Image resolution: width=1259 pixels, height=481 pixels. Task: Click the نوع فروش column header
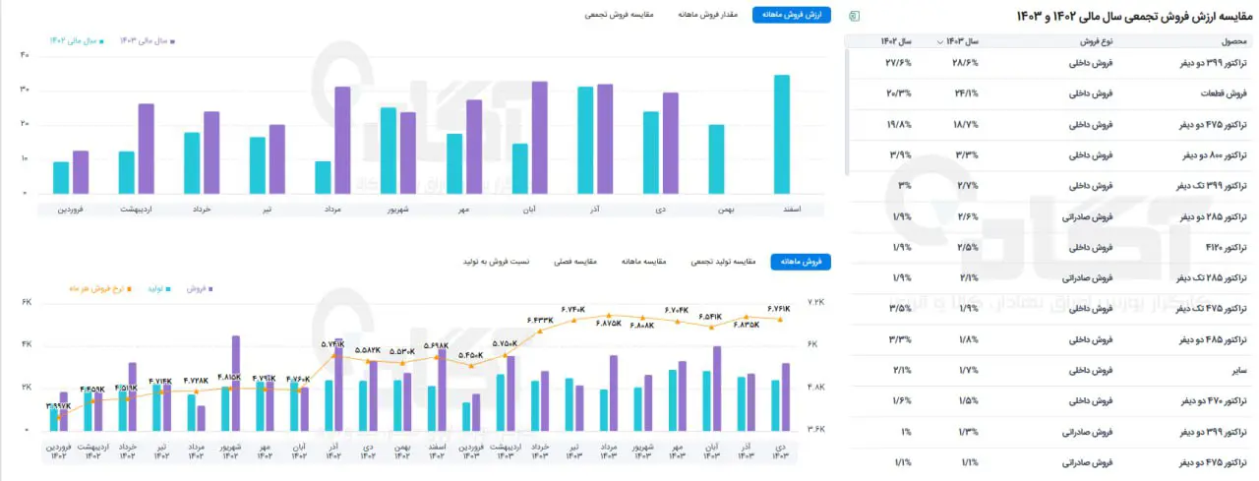1096,41
